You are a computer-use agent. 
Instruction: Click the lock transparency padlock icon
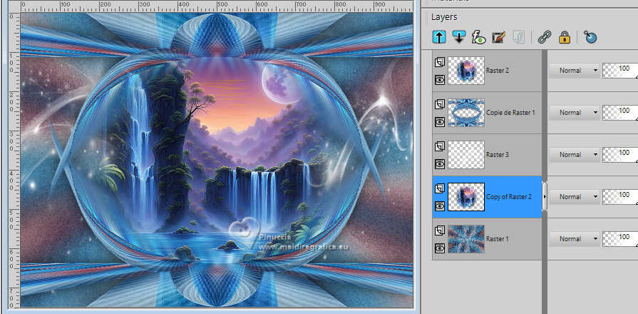coord(565,37)
